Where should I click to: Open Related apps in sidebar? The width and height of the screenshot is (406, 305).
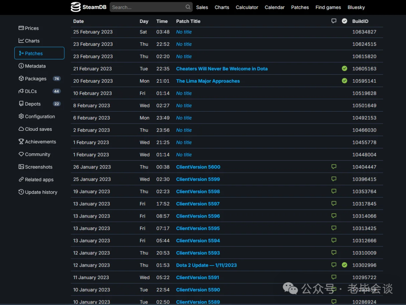tap(36, 180)
